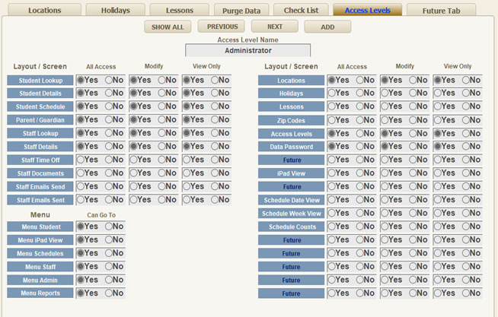This screenshot has width=498, height=317.
Task: Click the Staff Emails Send label
Action: coord(40,187)
